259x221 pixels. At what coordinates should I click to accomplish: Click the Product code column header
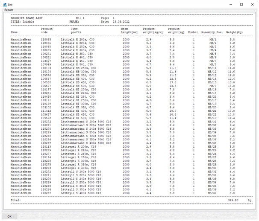tap(47, 31)
